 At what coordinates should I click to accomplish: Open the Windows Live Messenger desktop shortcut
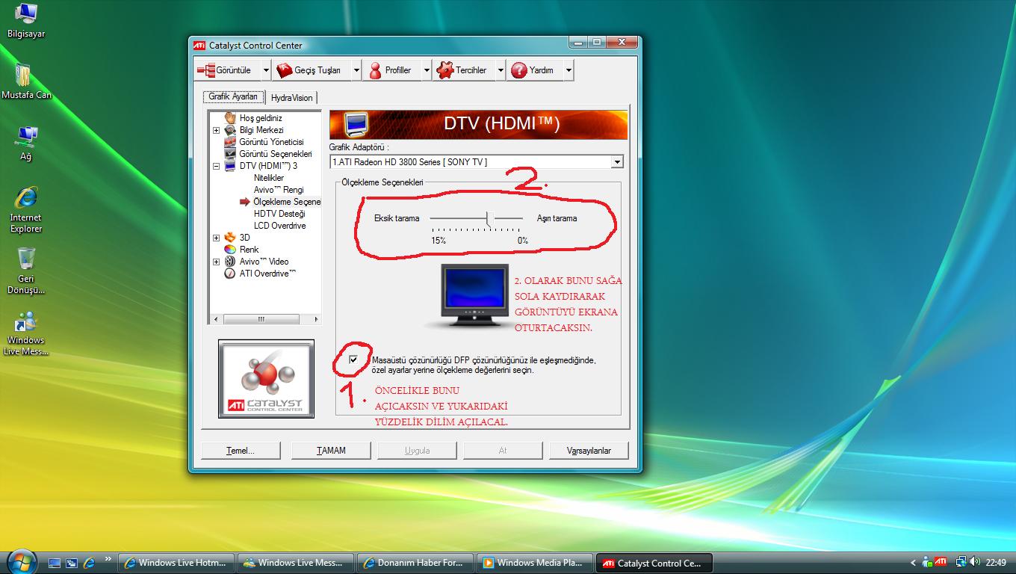26,333
